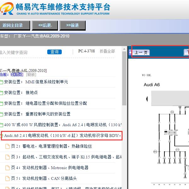Click the 返回主目录 button
Screen dimensions: 189x189
tap(15, 25)
